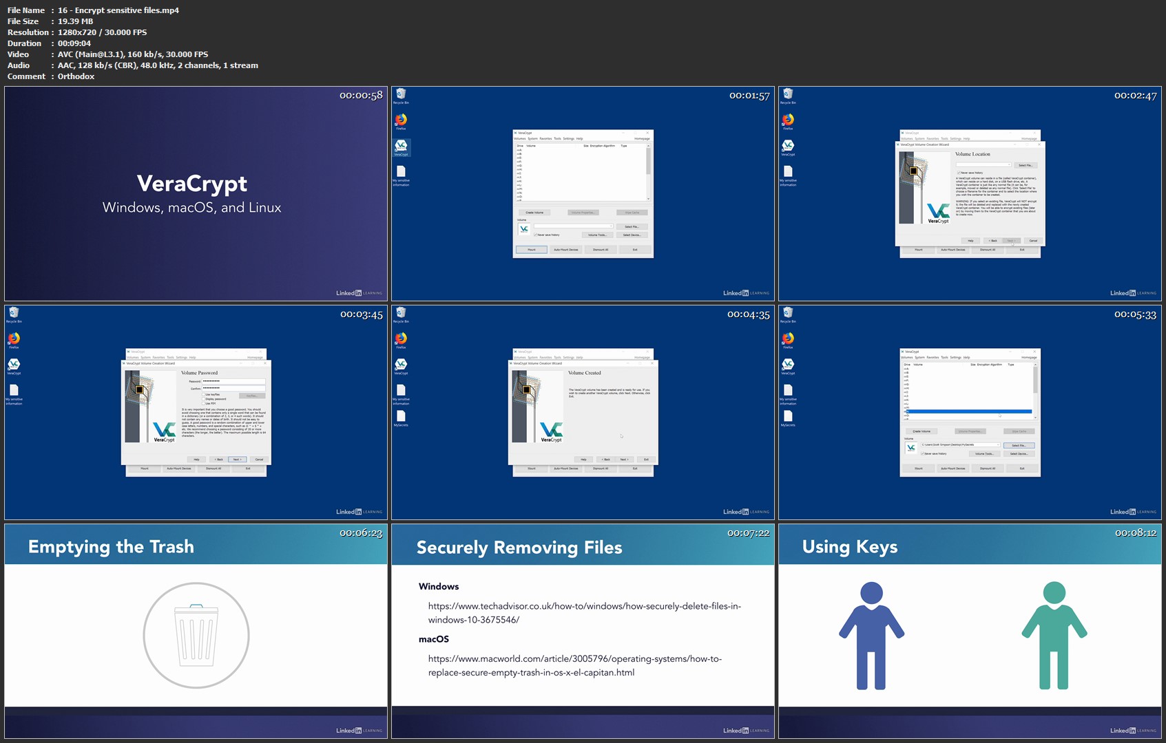
Task: Click Recycle Bin icon in 00:02:47 frame
Action: click(788, 94)
